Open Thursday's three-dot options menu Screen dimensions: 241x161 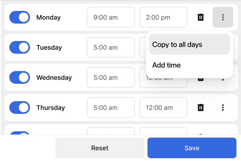coord(223,108)
